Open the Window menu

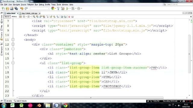[65, 4]
